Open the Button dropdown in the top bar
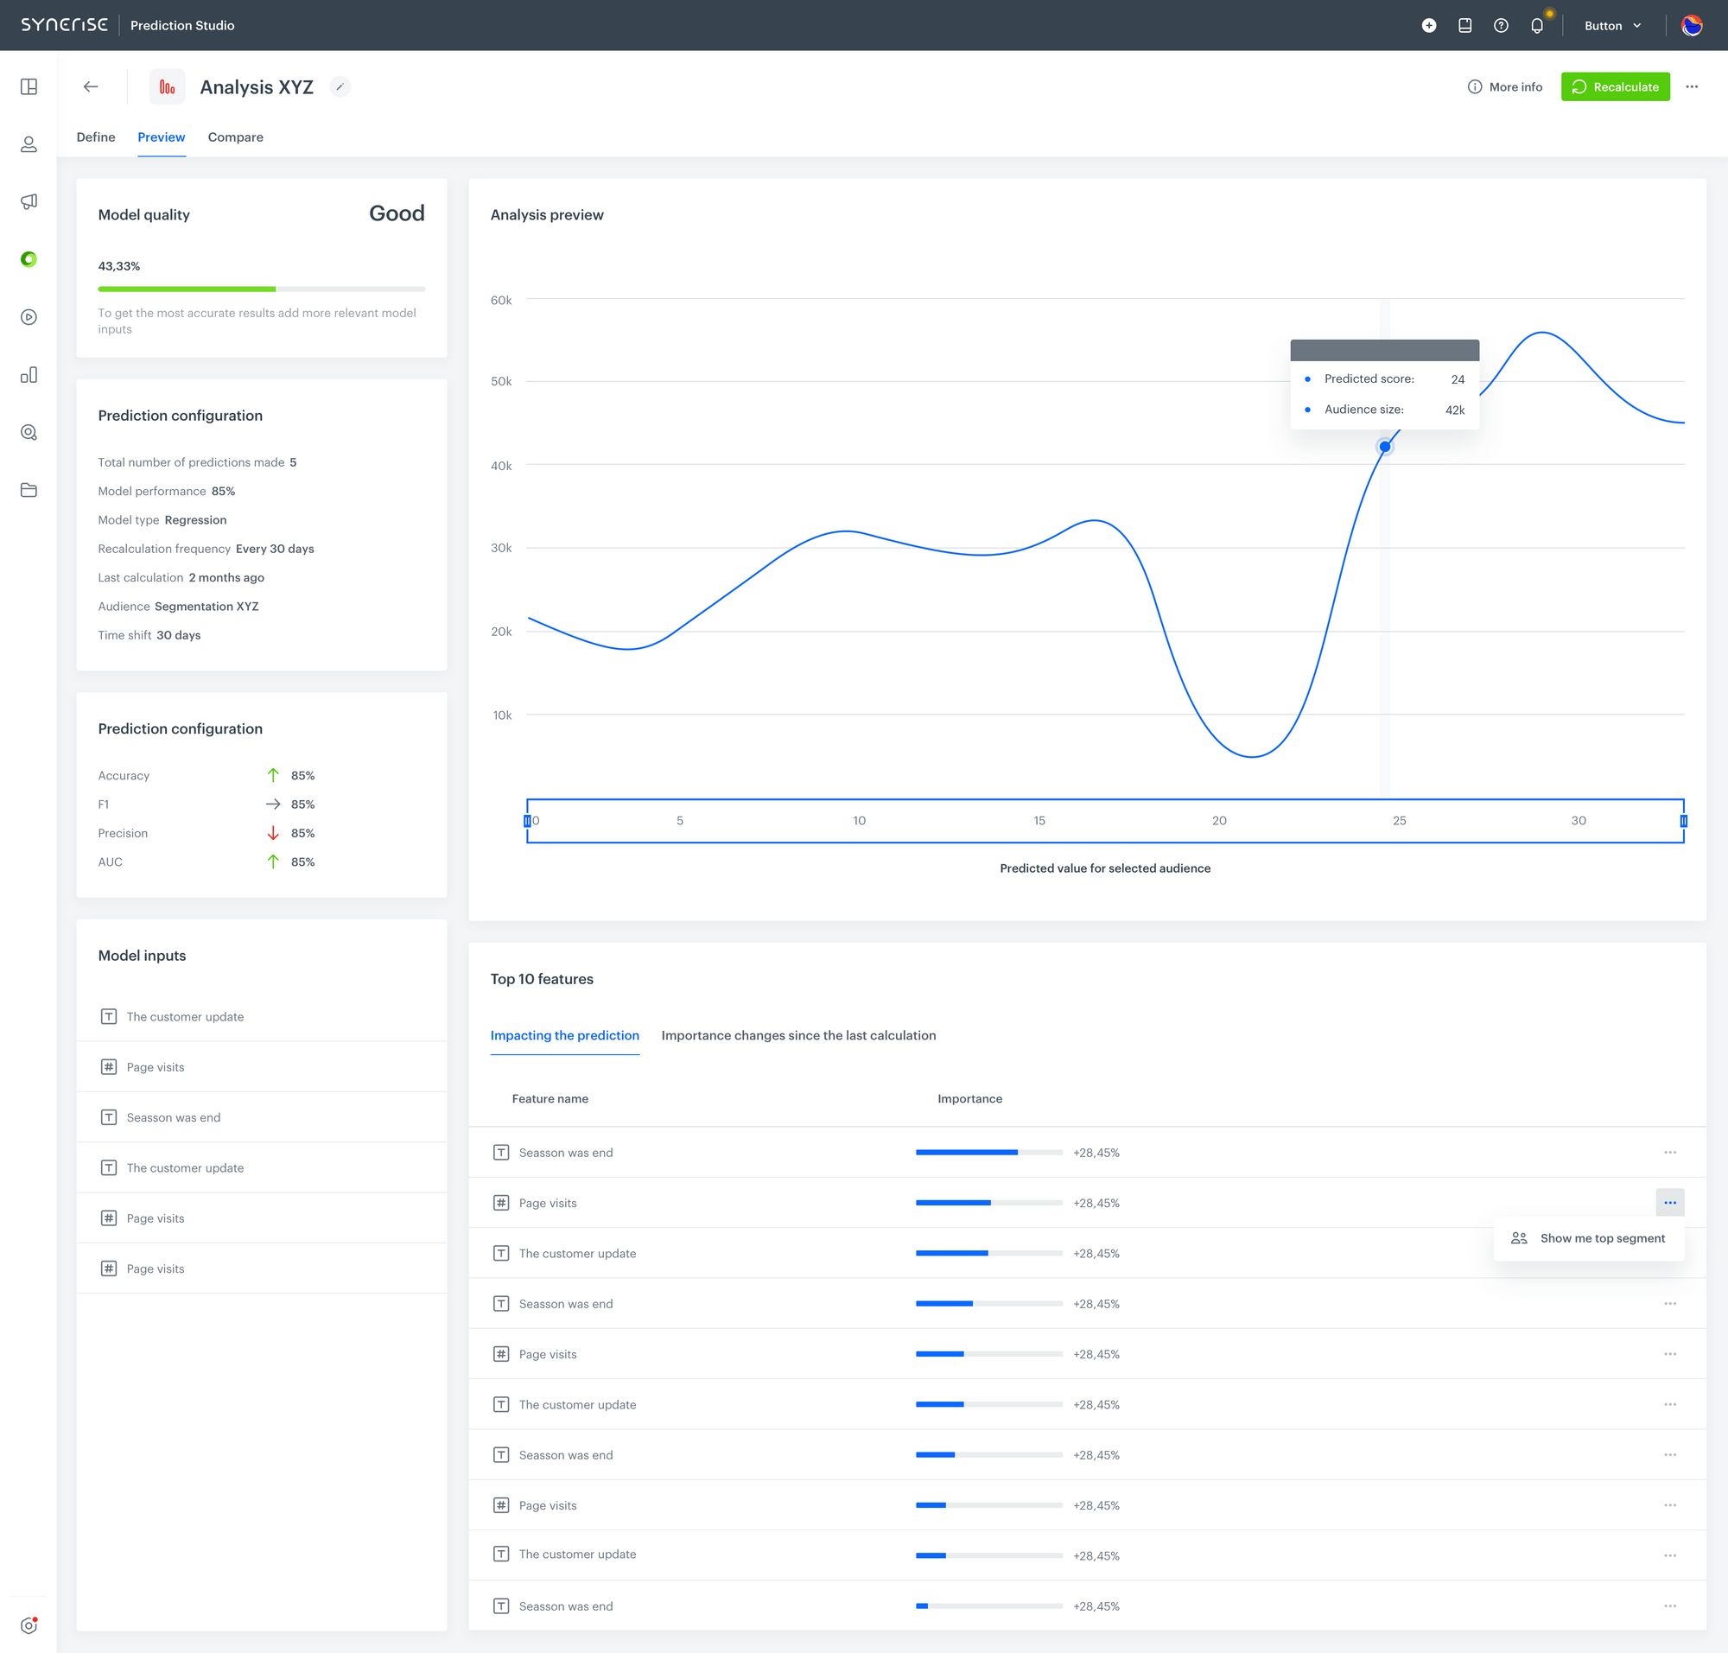 coord(1611,25)
